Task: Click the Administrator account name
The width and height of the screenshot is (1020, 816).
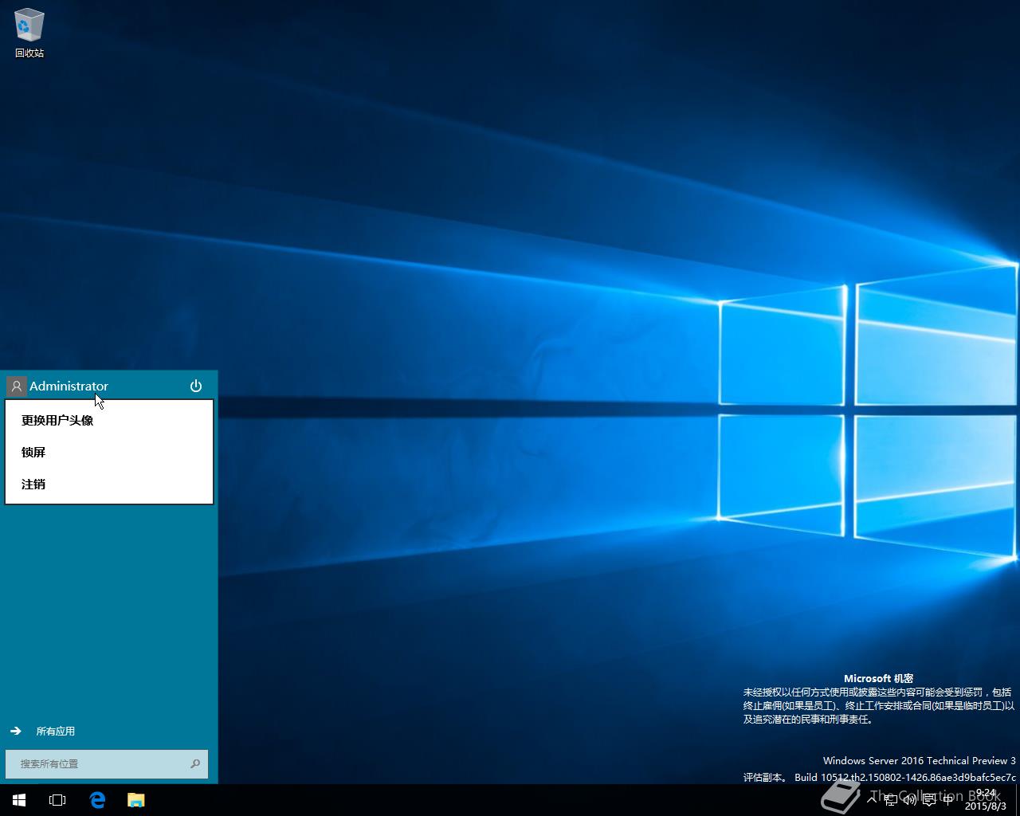Action: (x=69, y=386)
